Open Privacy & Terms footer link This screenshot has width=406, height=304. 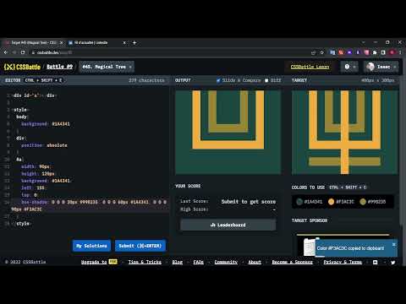click(x=343, y=262)
